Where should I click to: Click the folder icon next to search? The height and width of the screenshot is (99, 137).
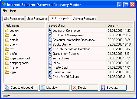coord(7,31)
